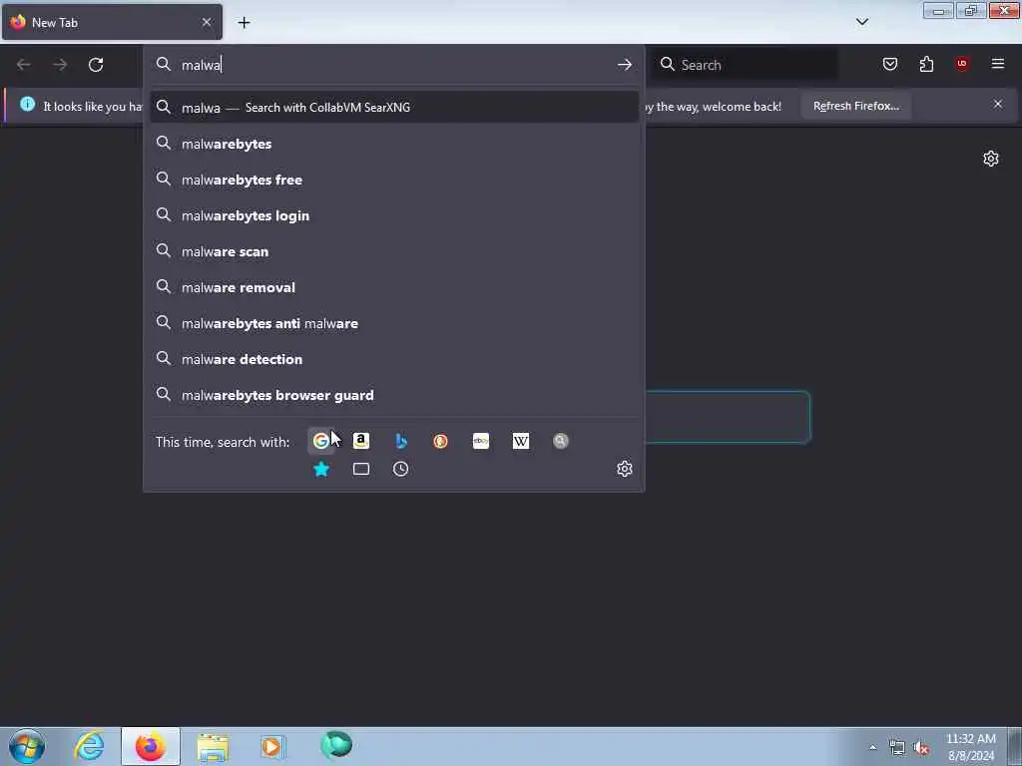The width and height of the screenshot is (1022, 766).
Task: Dismiss the welcome back notification bar
Action: click(x=998, y=104)
